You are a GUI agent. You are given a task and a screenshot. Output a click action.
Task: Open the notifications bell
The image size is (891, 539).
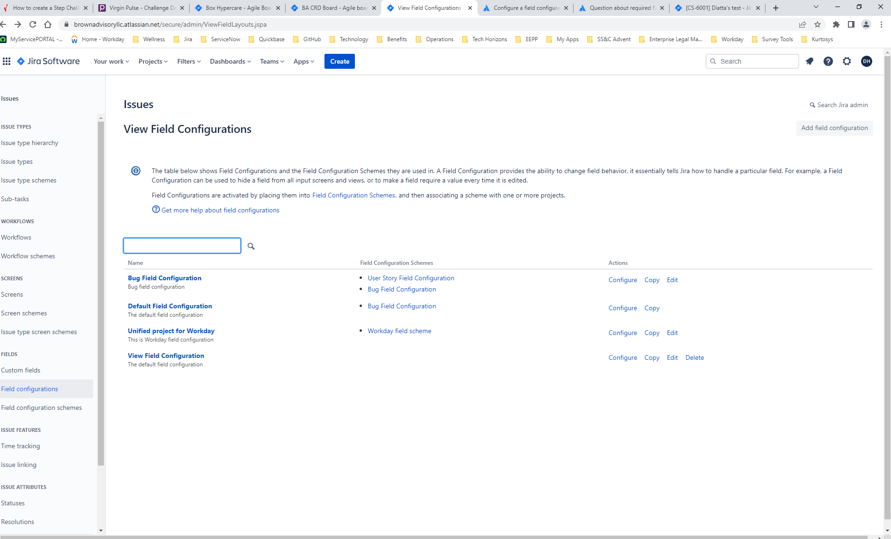coord(810,61)
